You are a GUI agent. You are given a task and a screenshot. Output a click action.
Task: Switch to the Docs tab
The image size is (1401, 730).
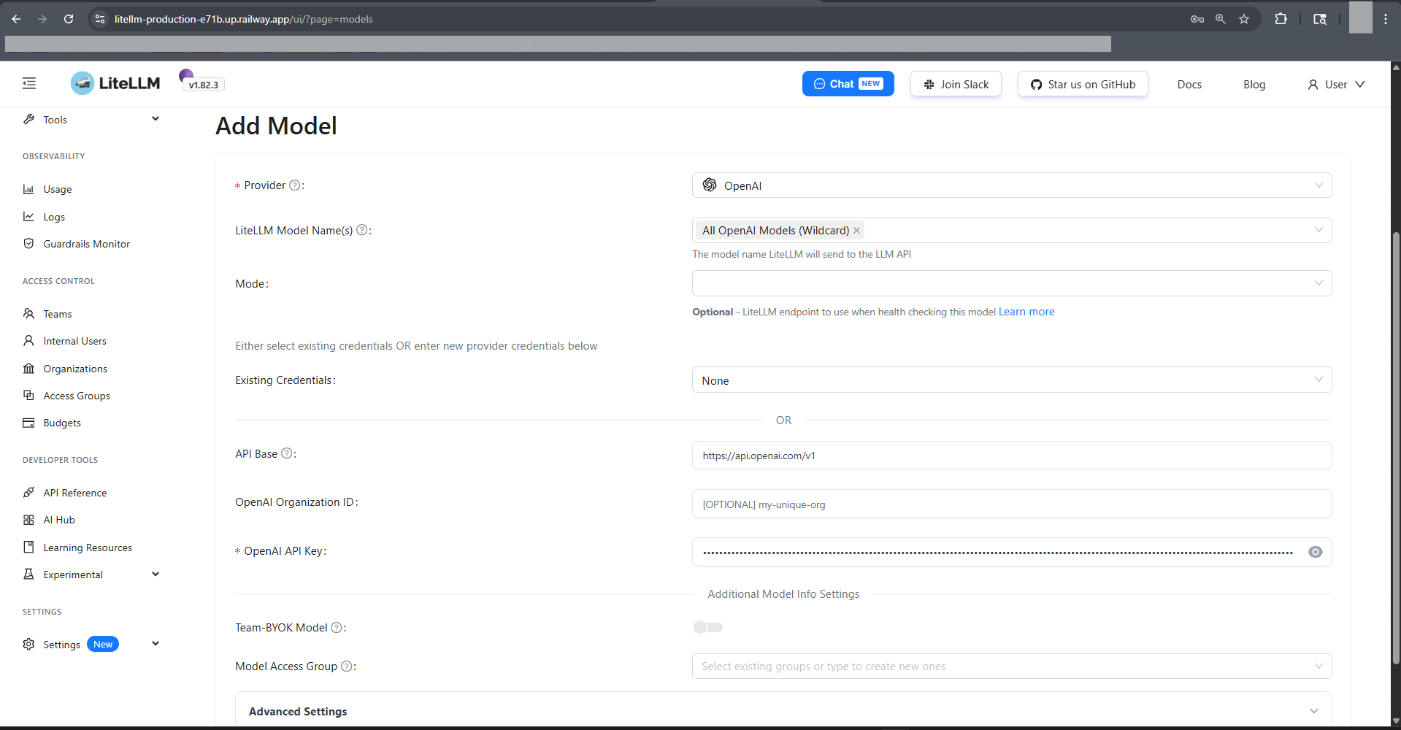pyautogui.click(x=1189, y=84)
